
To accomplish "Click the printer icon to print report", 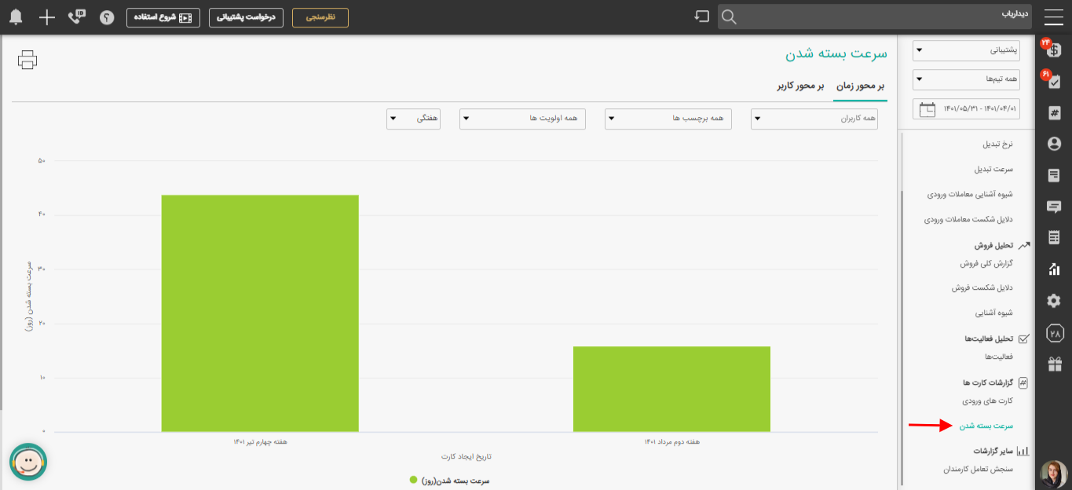I will pyautogui.click(x=27, y=60).
